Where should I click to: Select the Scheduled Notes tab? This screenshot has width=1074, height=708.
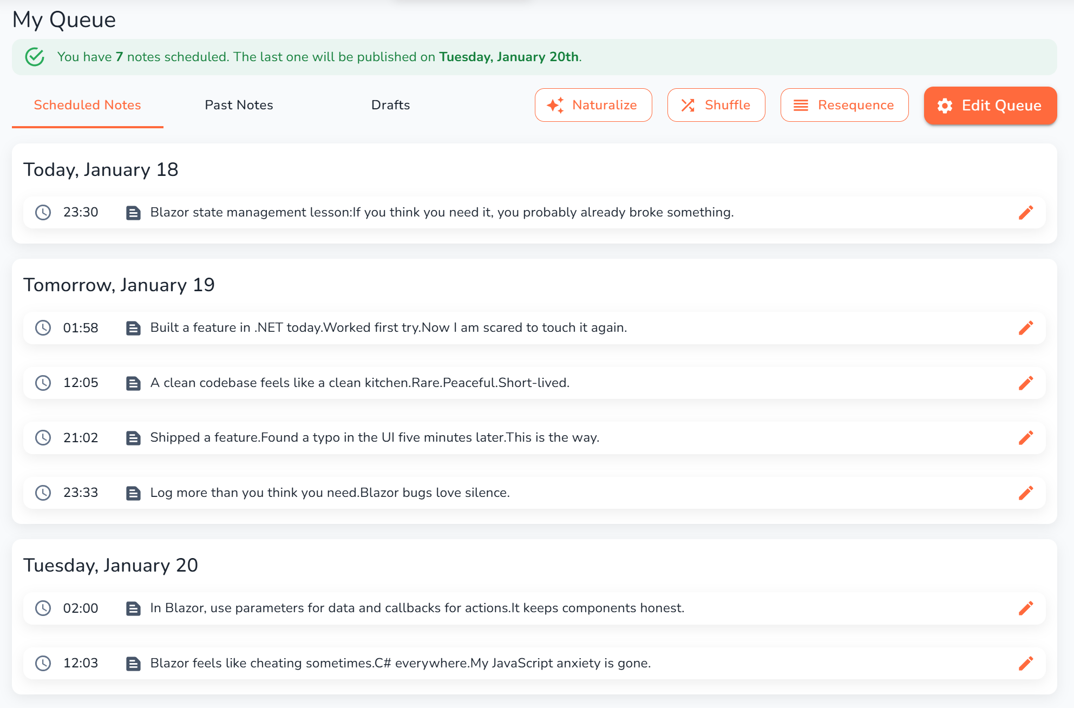(x=87, y=105)
